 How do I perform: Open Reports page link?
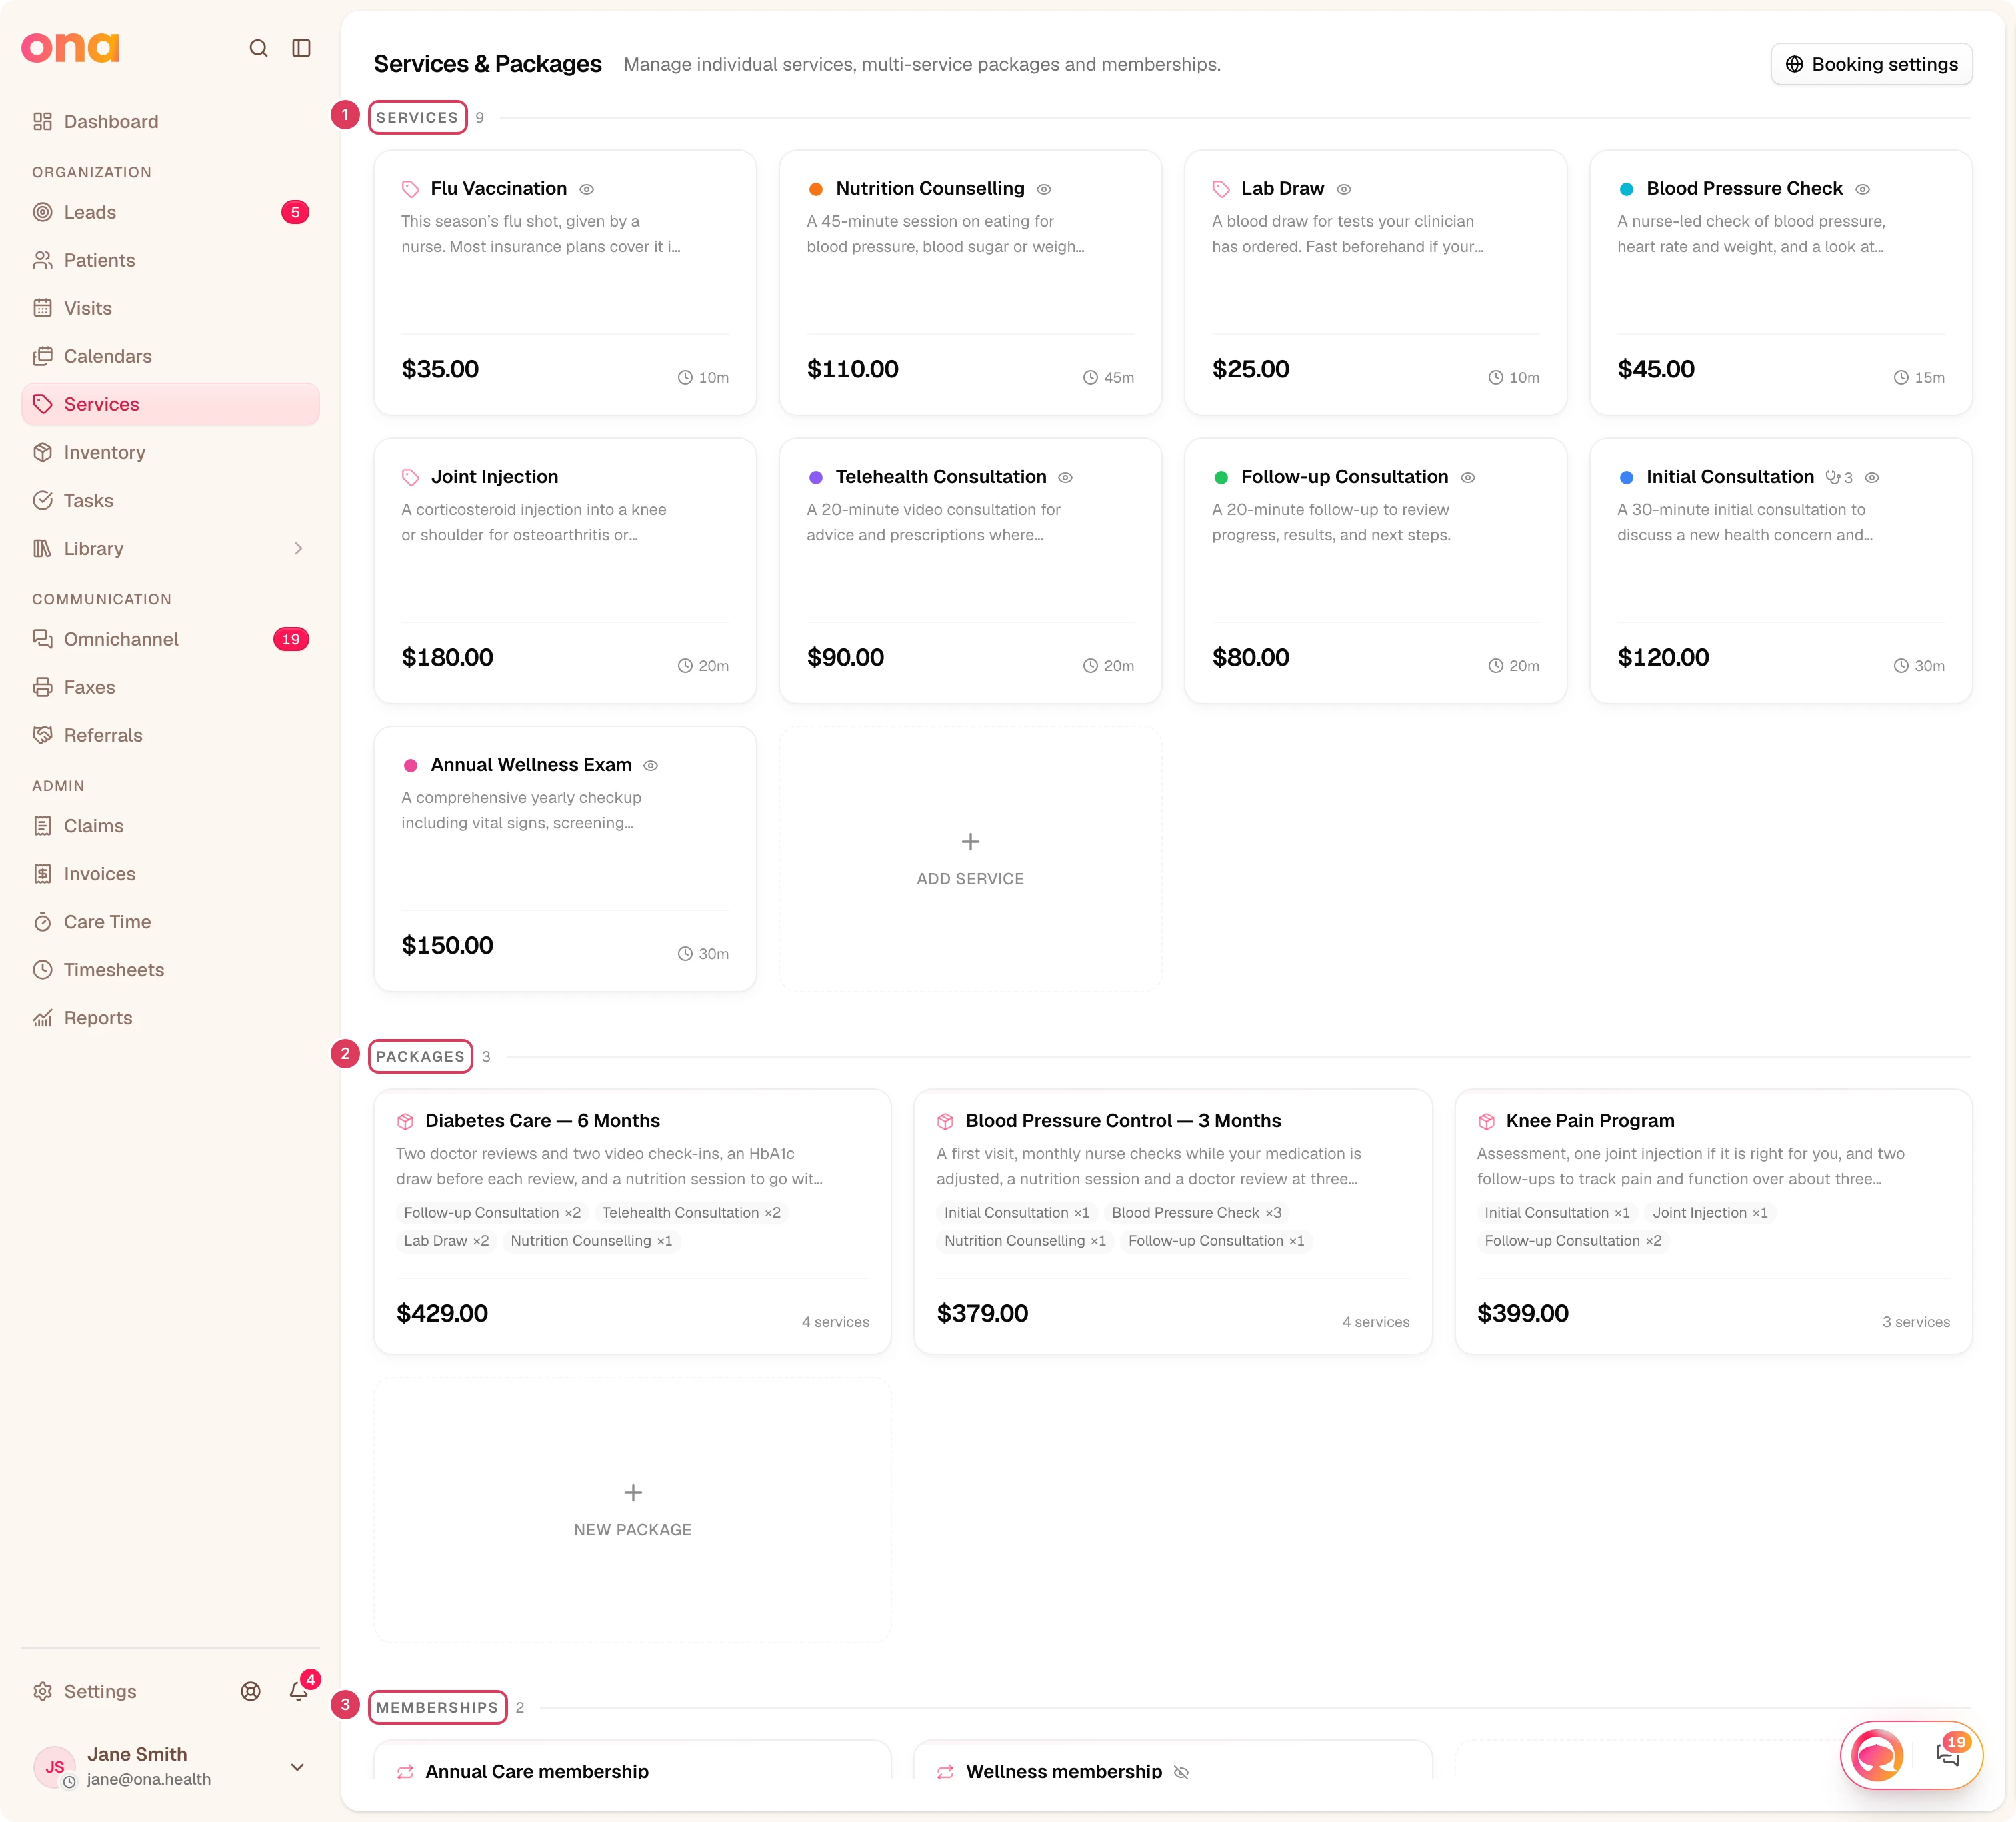170,1018
